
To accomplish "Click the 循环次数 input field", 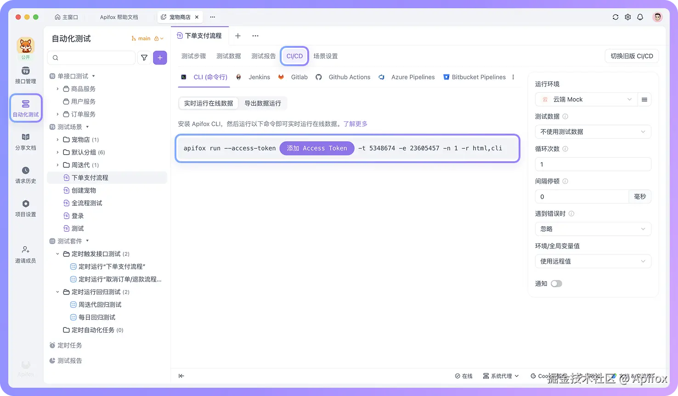I will click(593, 164).
